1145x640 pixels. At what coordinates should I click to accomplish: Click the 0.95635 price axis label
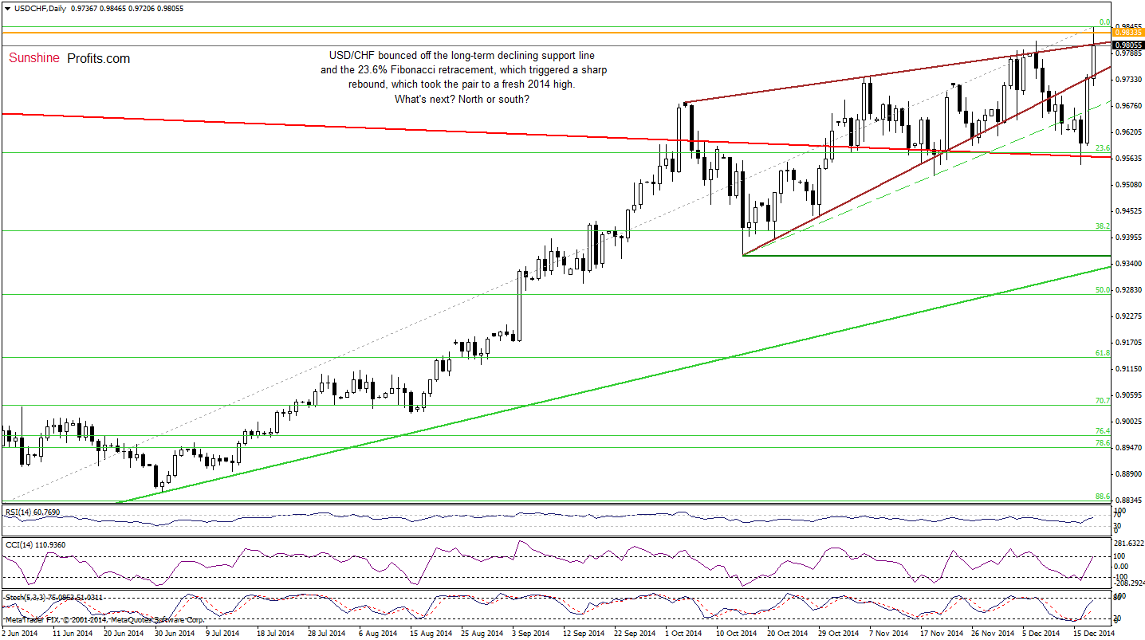1127,159
